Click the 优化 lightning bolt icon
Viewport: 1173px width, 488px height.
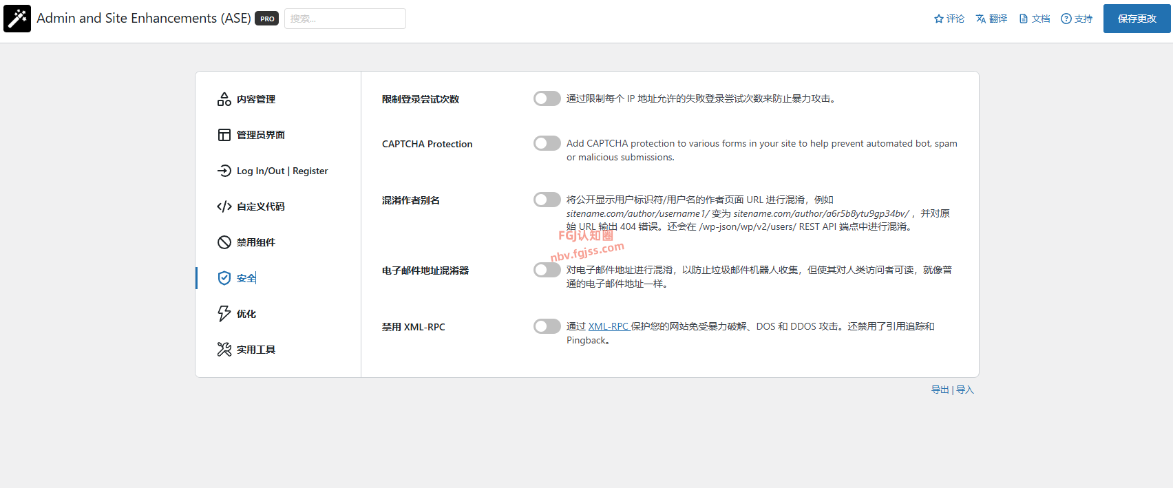tap(224, 314)
